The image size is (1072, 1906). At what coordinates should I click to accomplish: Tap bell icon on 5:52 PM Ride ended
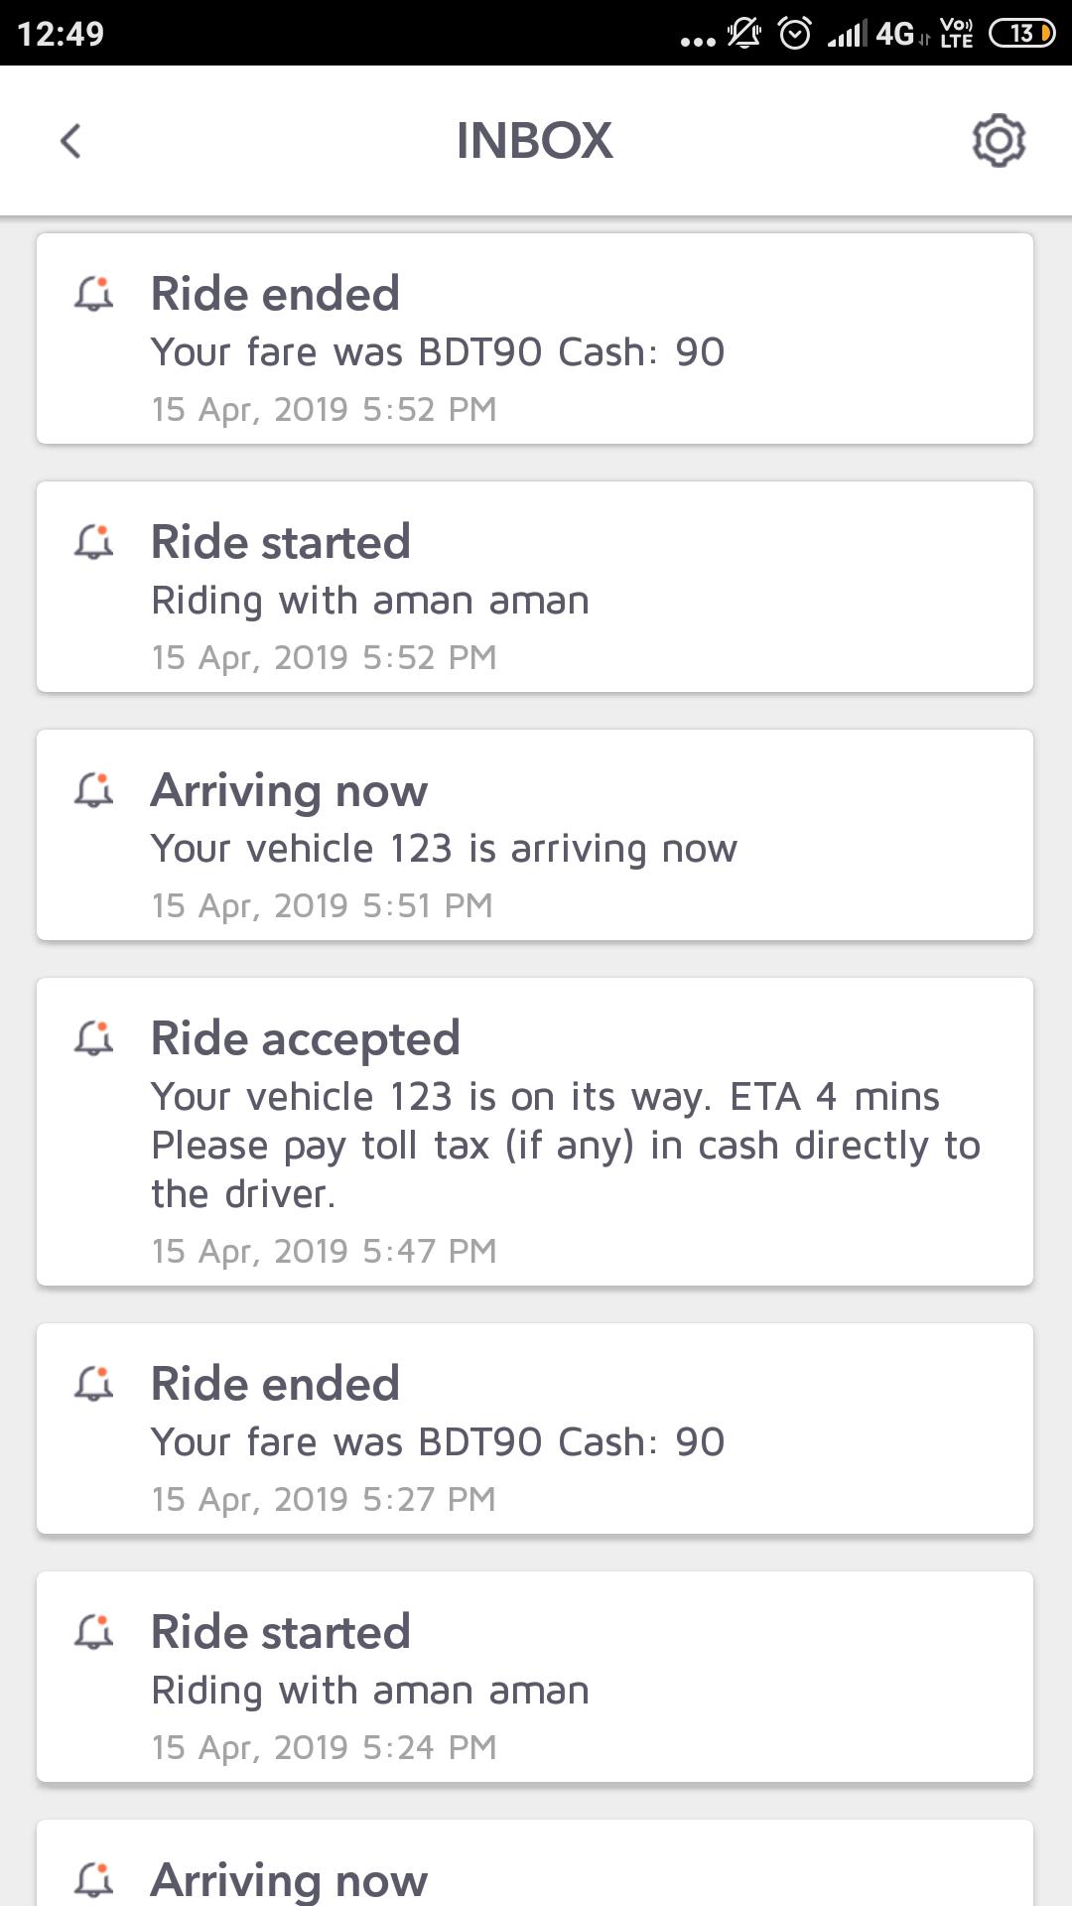point(94,294)
